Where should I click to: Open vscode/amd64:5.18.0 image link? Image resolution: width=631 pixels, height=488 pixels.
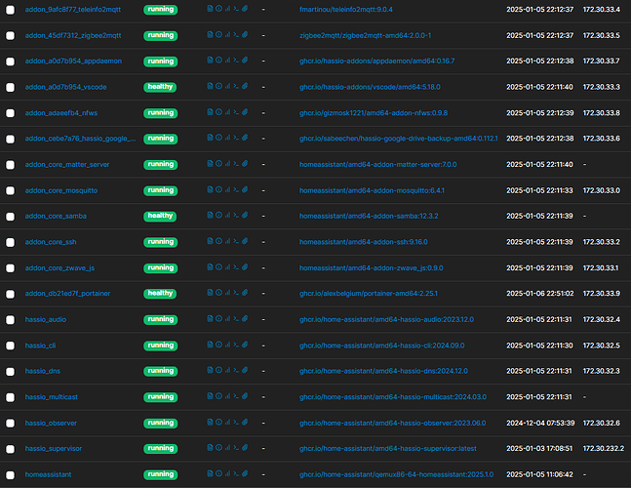370,87
